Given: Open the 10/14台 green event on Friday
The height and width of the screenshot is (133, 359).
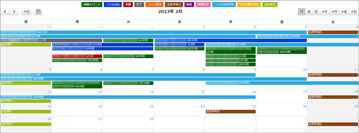Looking at the screenshot, I should coord(281,50).
